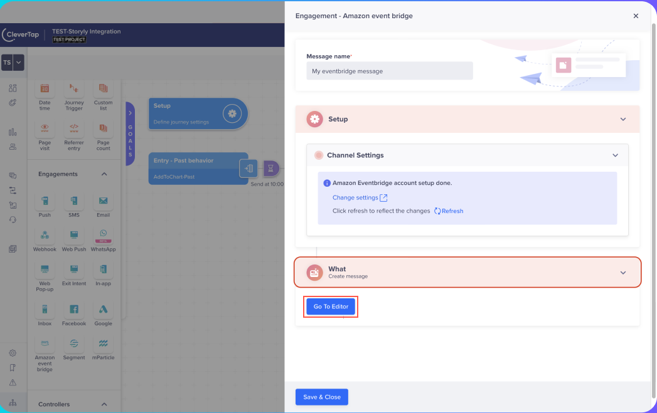Viewport: 657px width, 413px height.
Task: Select the Web Push engagement icon
Action: click(74, 235)
